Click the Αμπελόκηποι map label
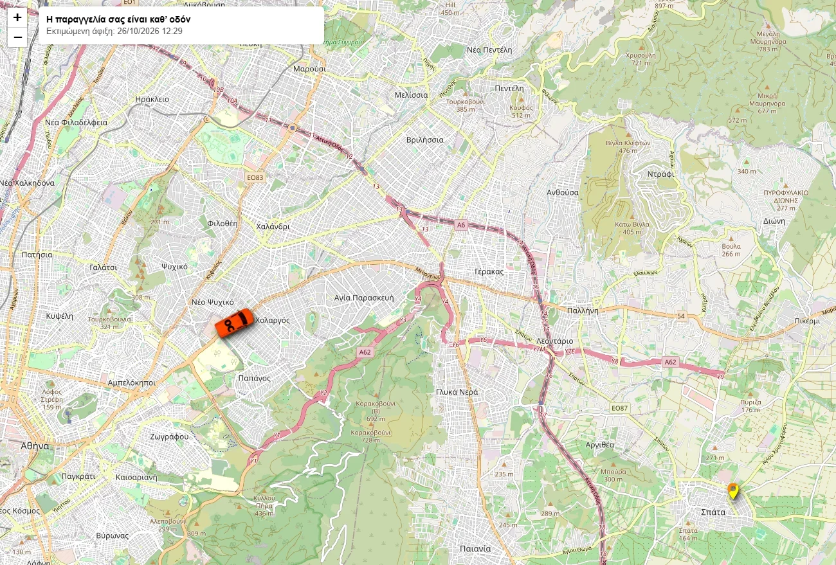The image size is (836, 565). coord(132,382)
